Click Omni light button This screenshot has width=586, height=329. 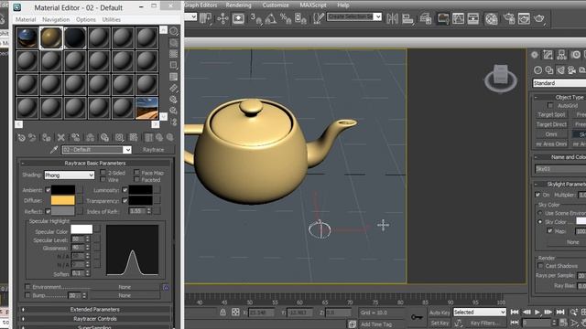551,134
